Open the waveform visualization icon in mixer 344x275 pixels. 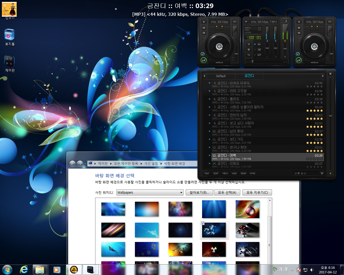[x=249, y=55]
